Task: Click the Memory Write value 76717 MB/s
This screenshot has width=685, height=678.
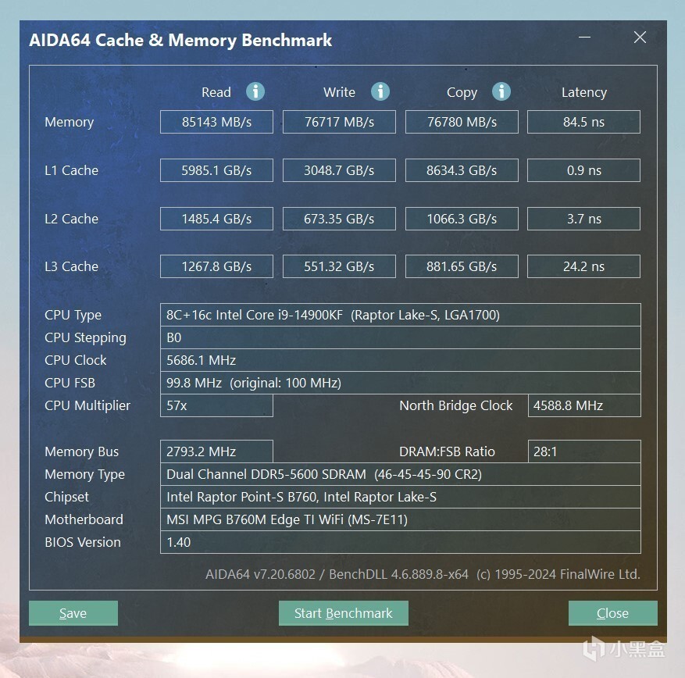Action: click(340, 122)
